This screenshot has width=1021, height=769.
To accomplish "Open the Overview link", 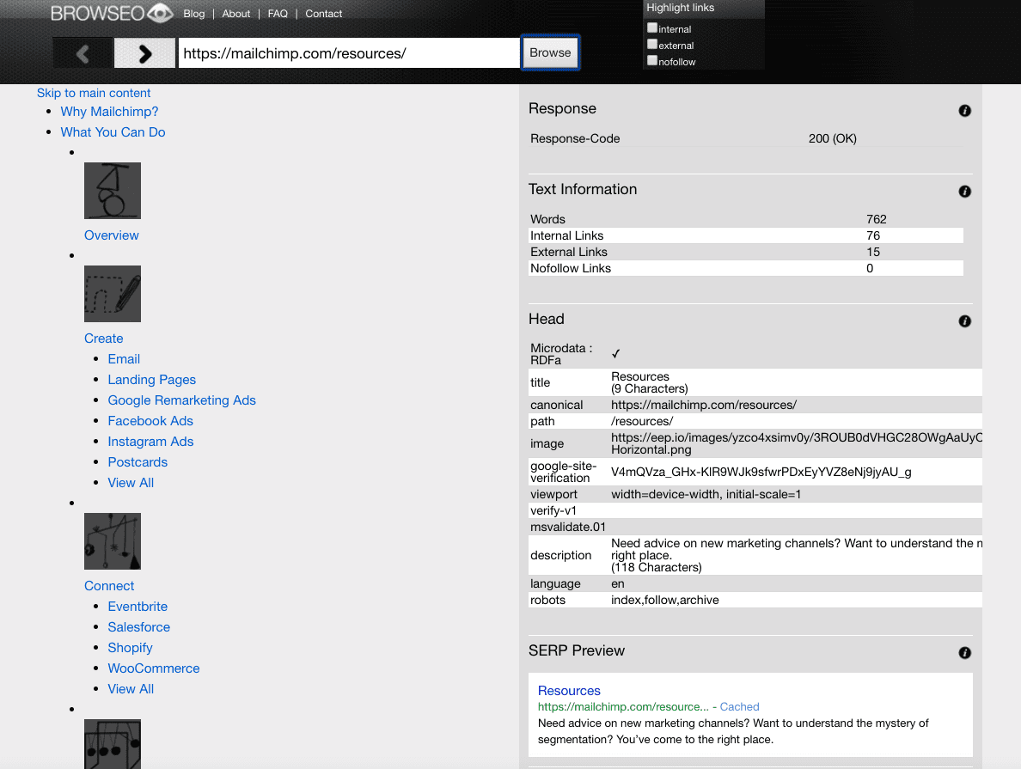I will [x=112, y=235].
